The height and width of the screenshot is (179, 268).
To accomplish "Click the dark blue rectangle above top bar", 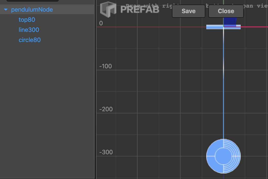I will [x=230, y=21].
